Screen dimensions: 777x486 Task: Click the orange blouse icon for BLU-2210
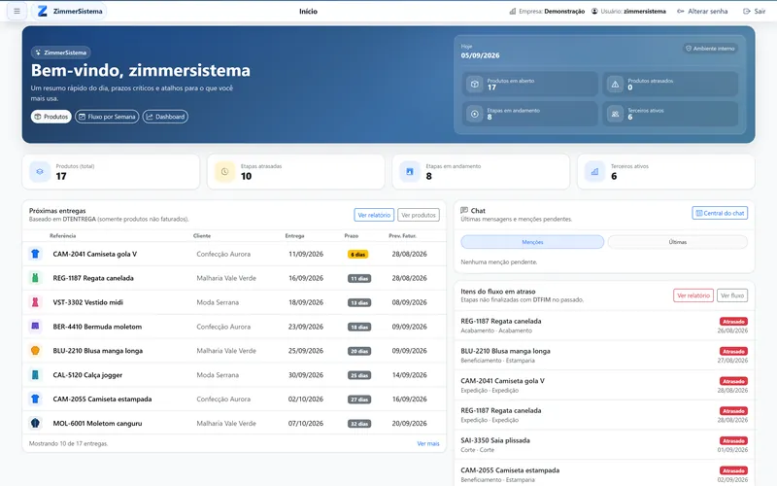click(35, 351)
